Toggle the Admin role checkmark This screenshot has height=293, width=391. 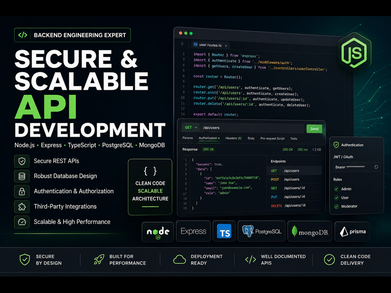pyautogui.click(x=336, y=189)
